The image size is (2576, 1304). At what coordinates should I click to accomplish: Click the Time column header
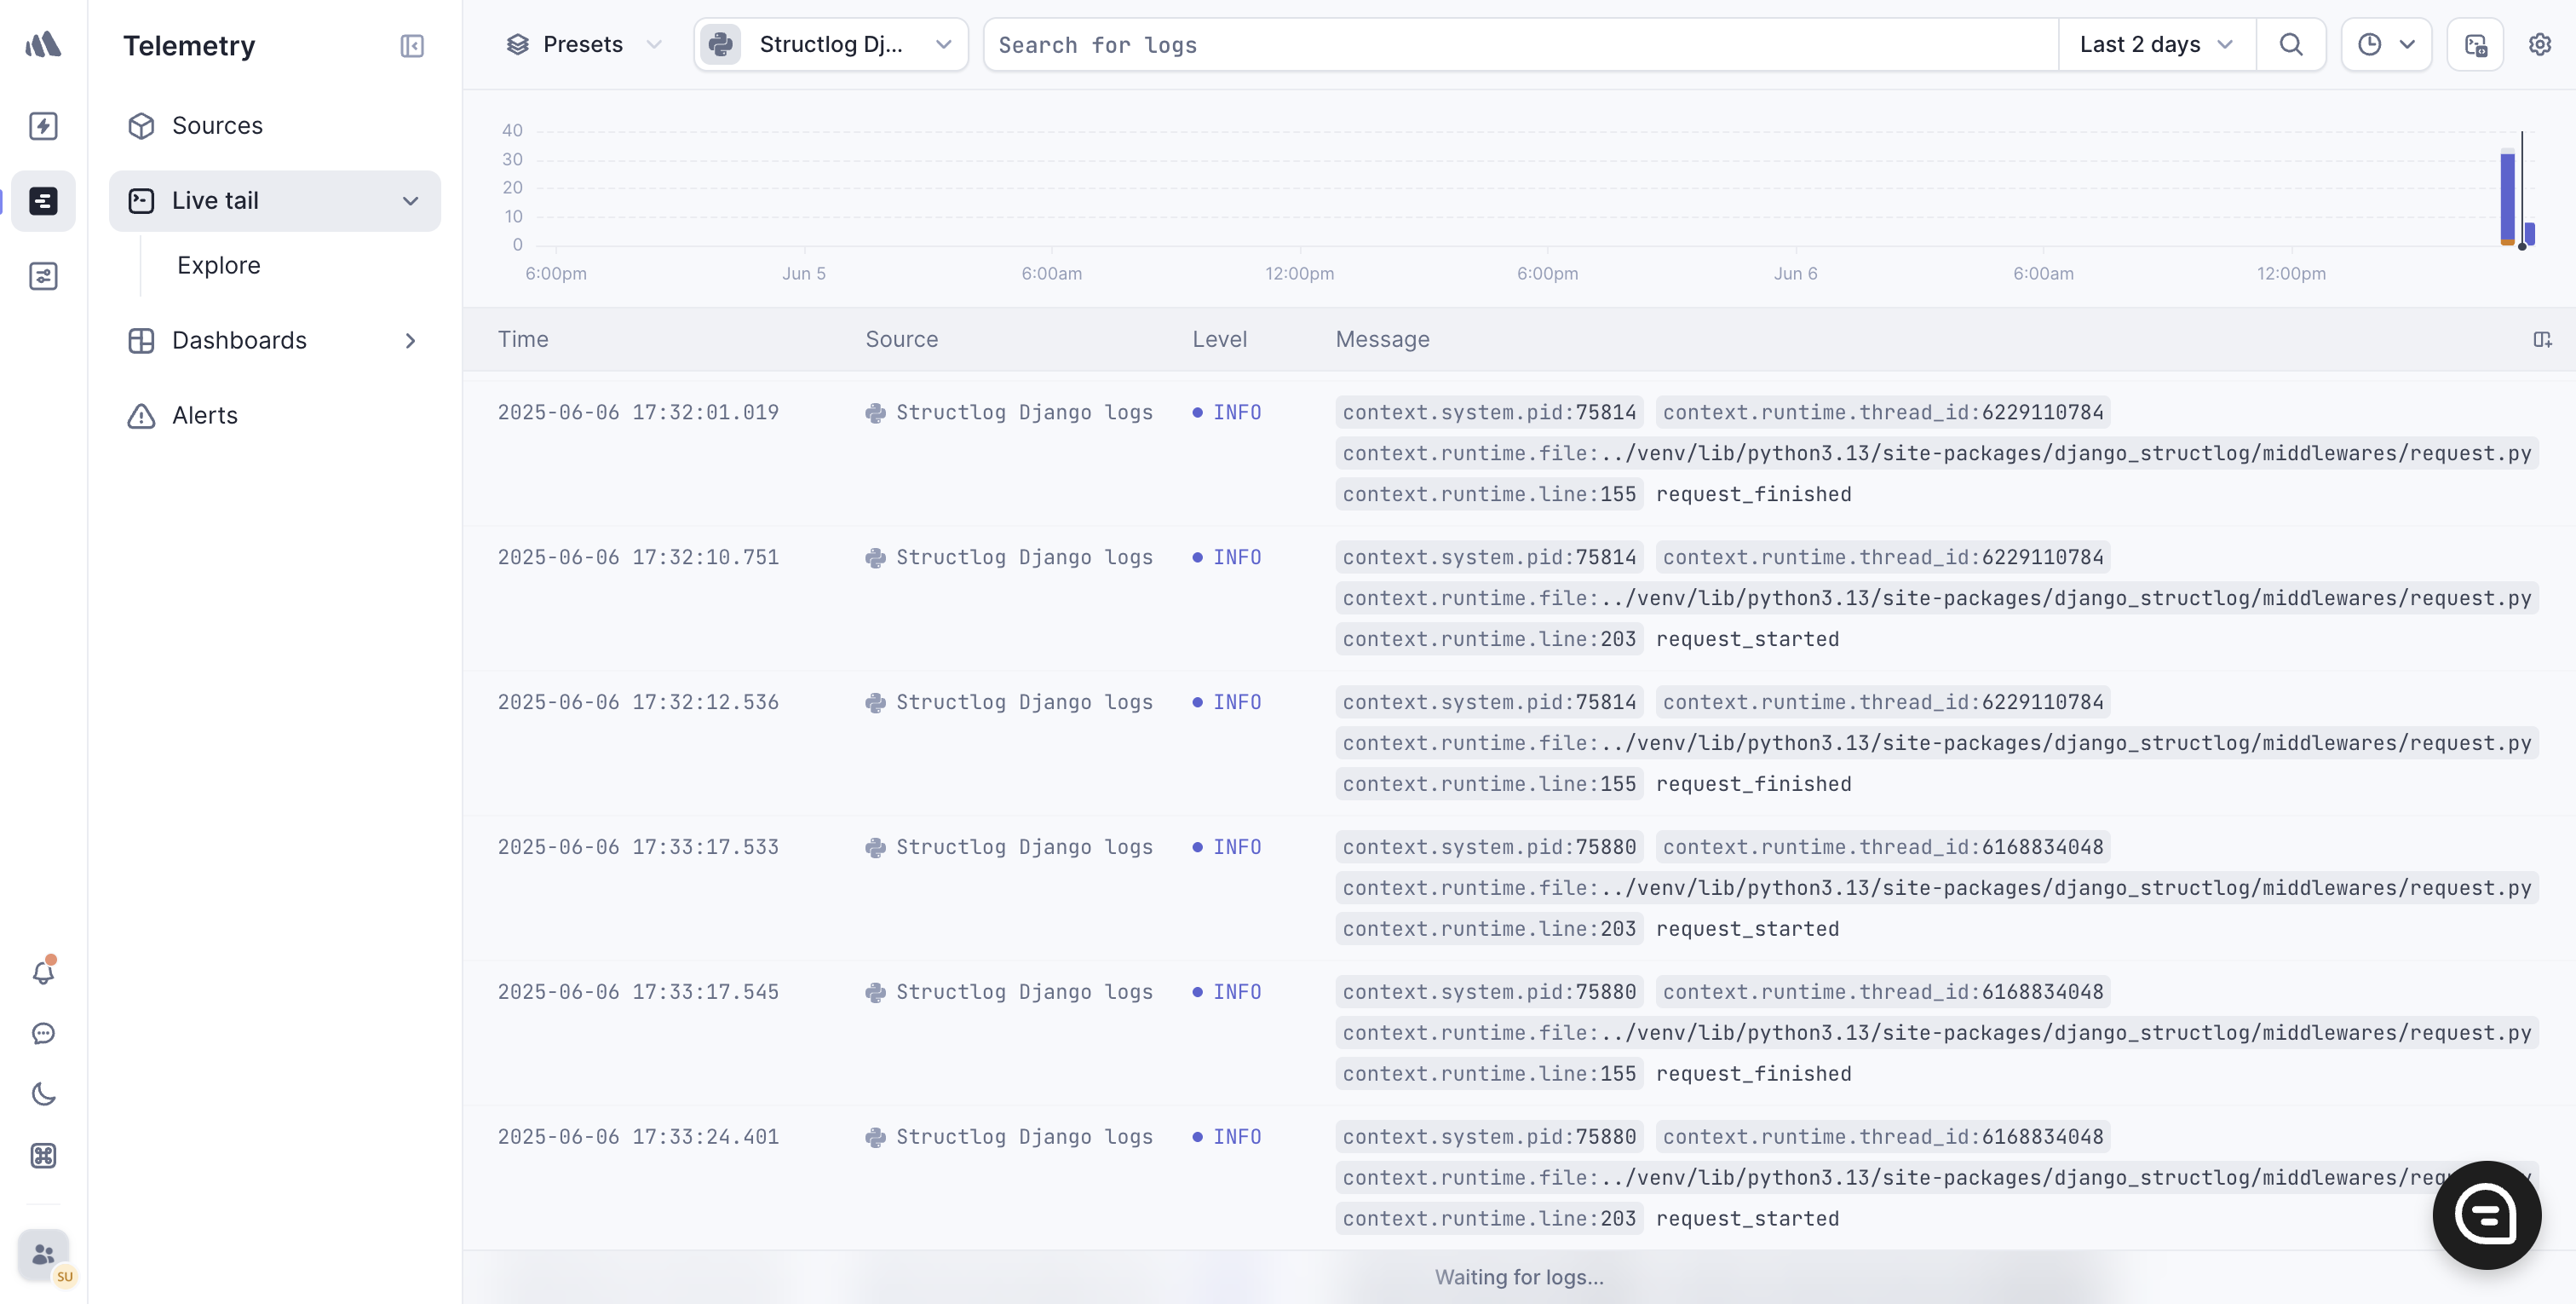coord(523,339)
